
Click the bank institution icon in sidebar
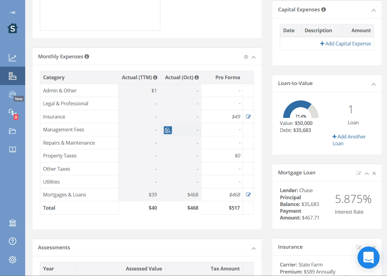click(x=12, y=223)
